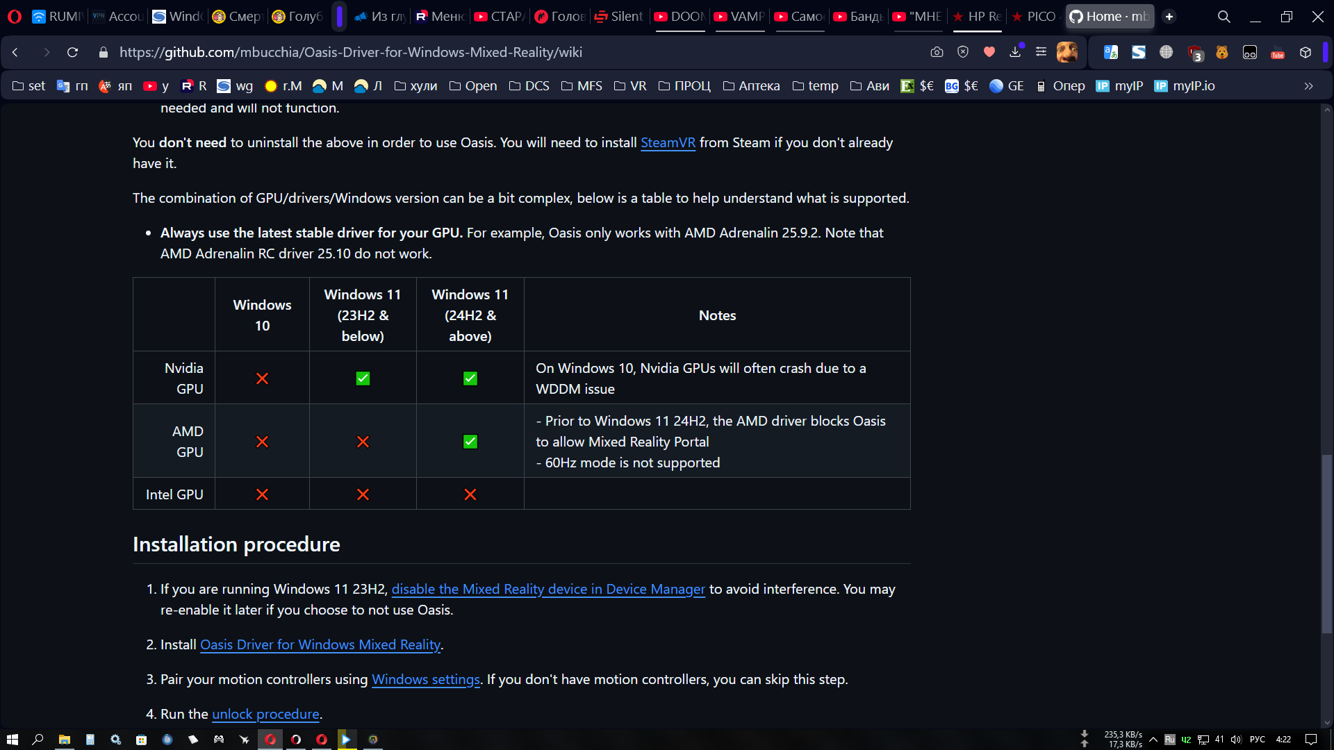Switch to the DOOM YouTube tab

tap(680, 17)
